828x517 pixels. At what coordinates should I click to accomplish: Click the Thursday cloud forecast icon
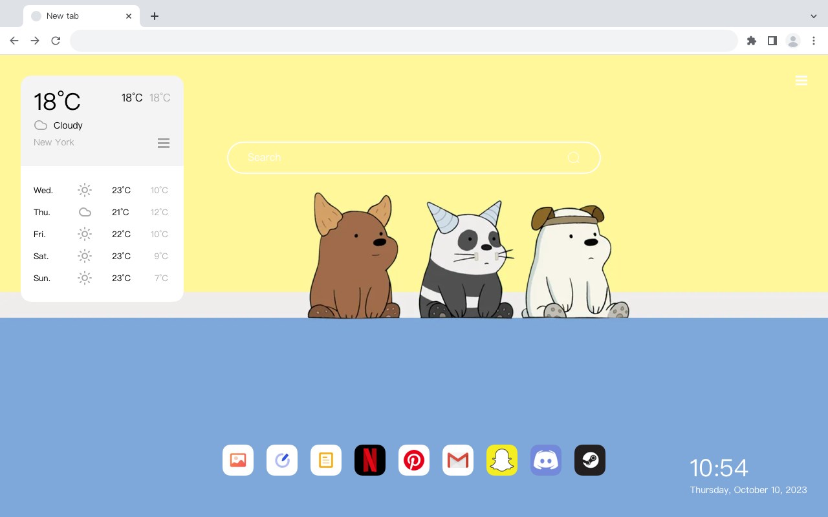pyautogui.click(x=85, y=212)
